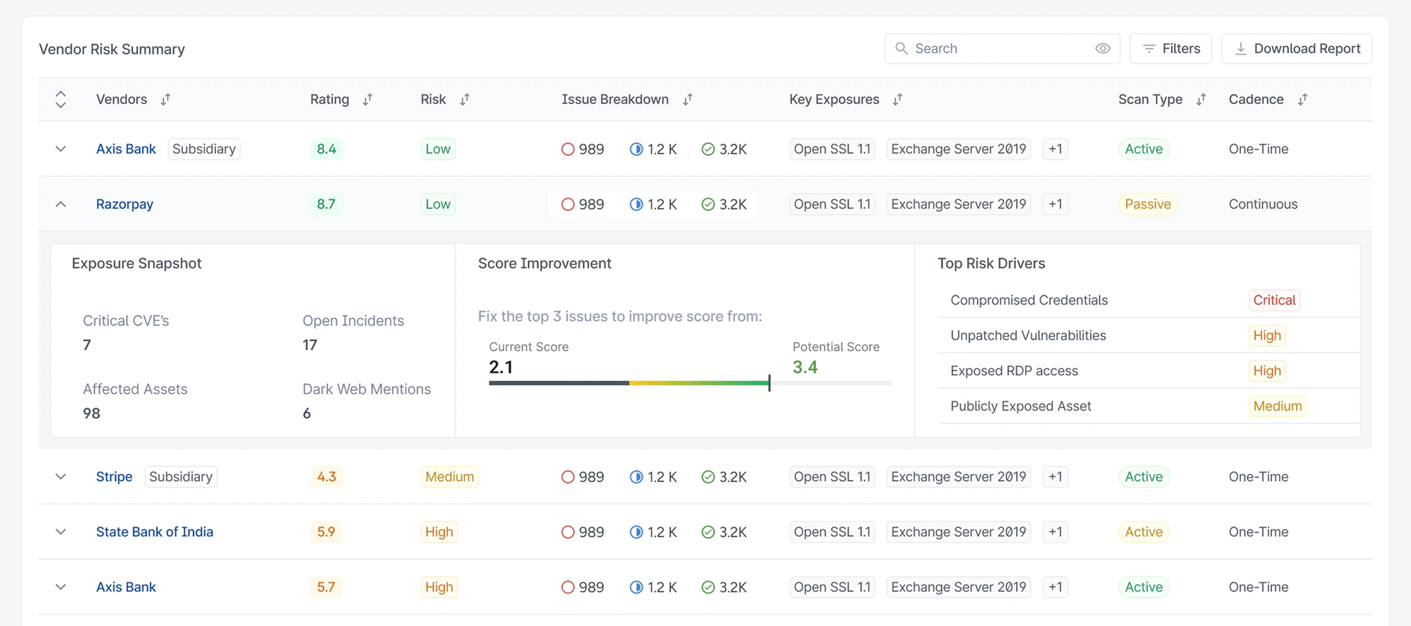Click Continuous cadence in Razorpay row

coord(1263,204)
